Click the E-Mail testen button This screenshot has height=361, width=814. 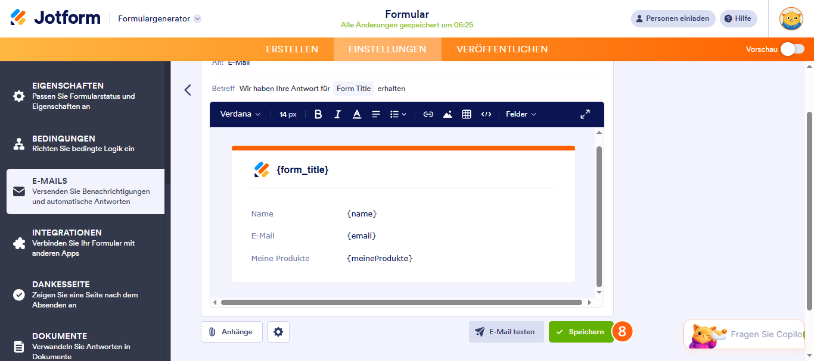[x=506, y=332]
